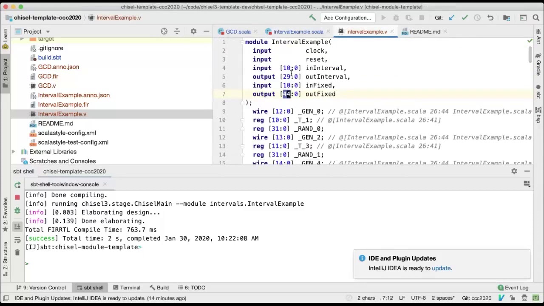Hide the Project panel with minus icon
The height and width of the screenshot is (306, 544).
(206, 31)
